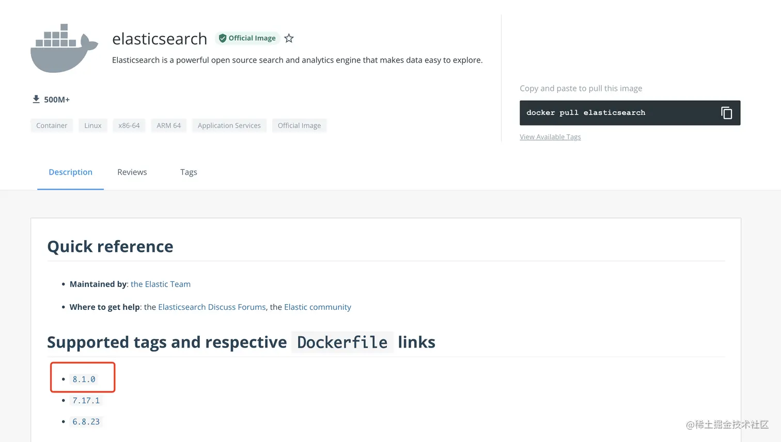The width and height of the screenshot is (781, 442).
Task: Open View Available Tags
Action: [x=550, y=136]
